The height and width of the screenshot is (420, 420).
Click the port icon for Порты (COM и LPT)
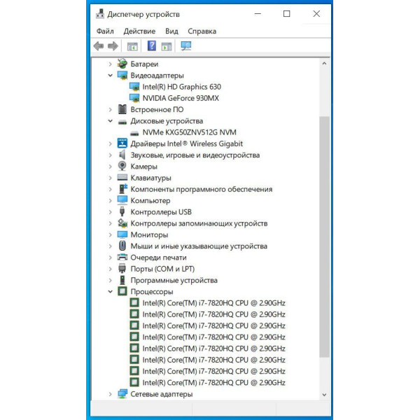pos(122,268)
